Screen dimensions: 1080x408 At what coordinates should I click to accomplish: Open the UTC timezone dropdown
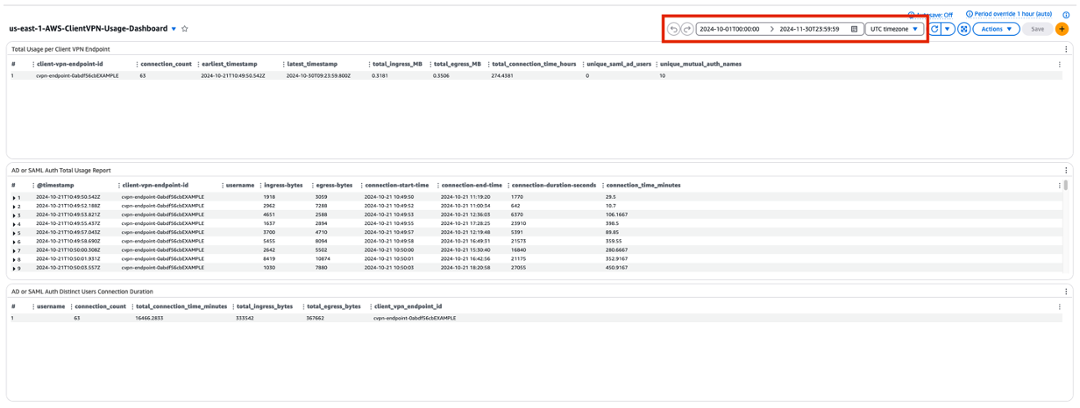point(894,29)
